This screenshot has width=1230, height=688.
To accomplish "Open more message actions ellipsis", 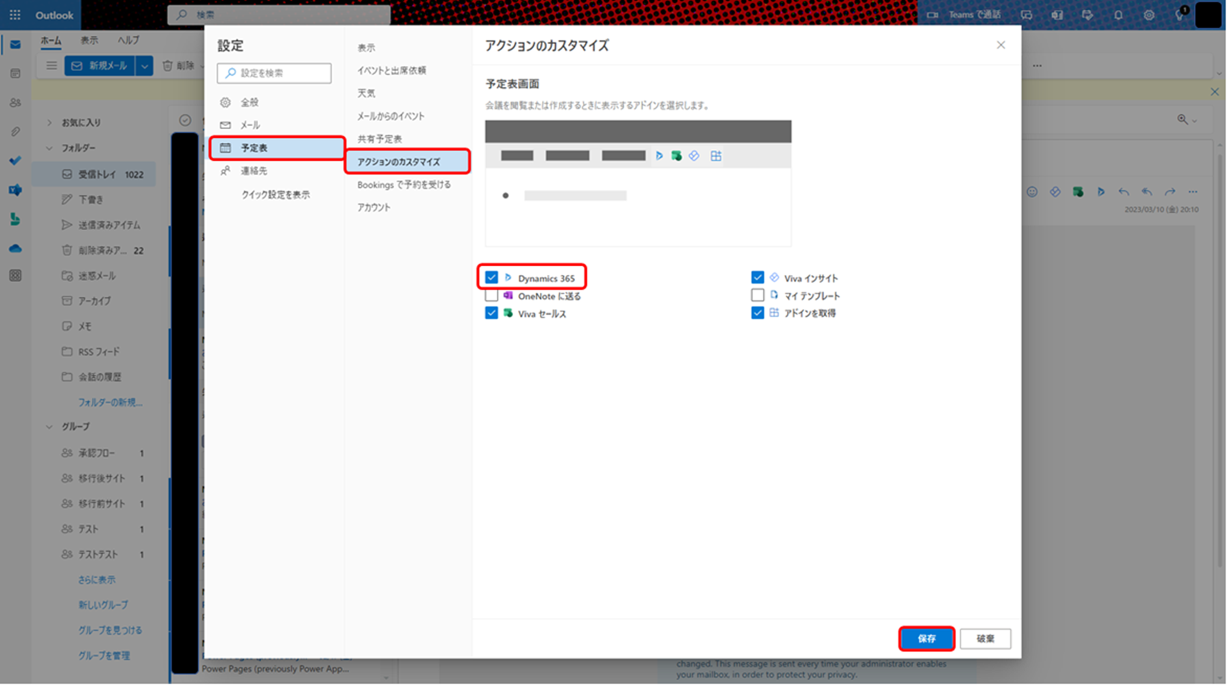I will [x=1193, y=192].
